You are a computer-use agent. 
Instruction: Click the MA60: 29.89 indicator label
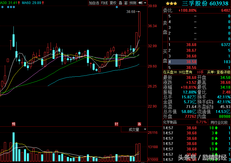click(x=31, y=3)
